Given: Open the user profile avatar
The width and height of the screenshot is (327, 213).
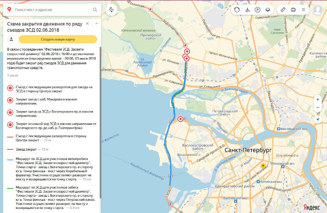Looking at the screenshot, I should tap(318, 9).
